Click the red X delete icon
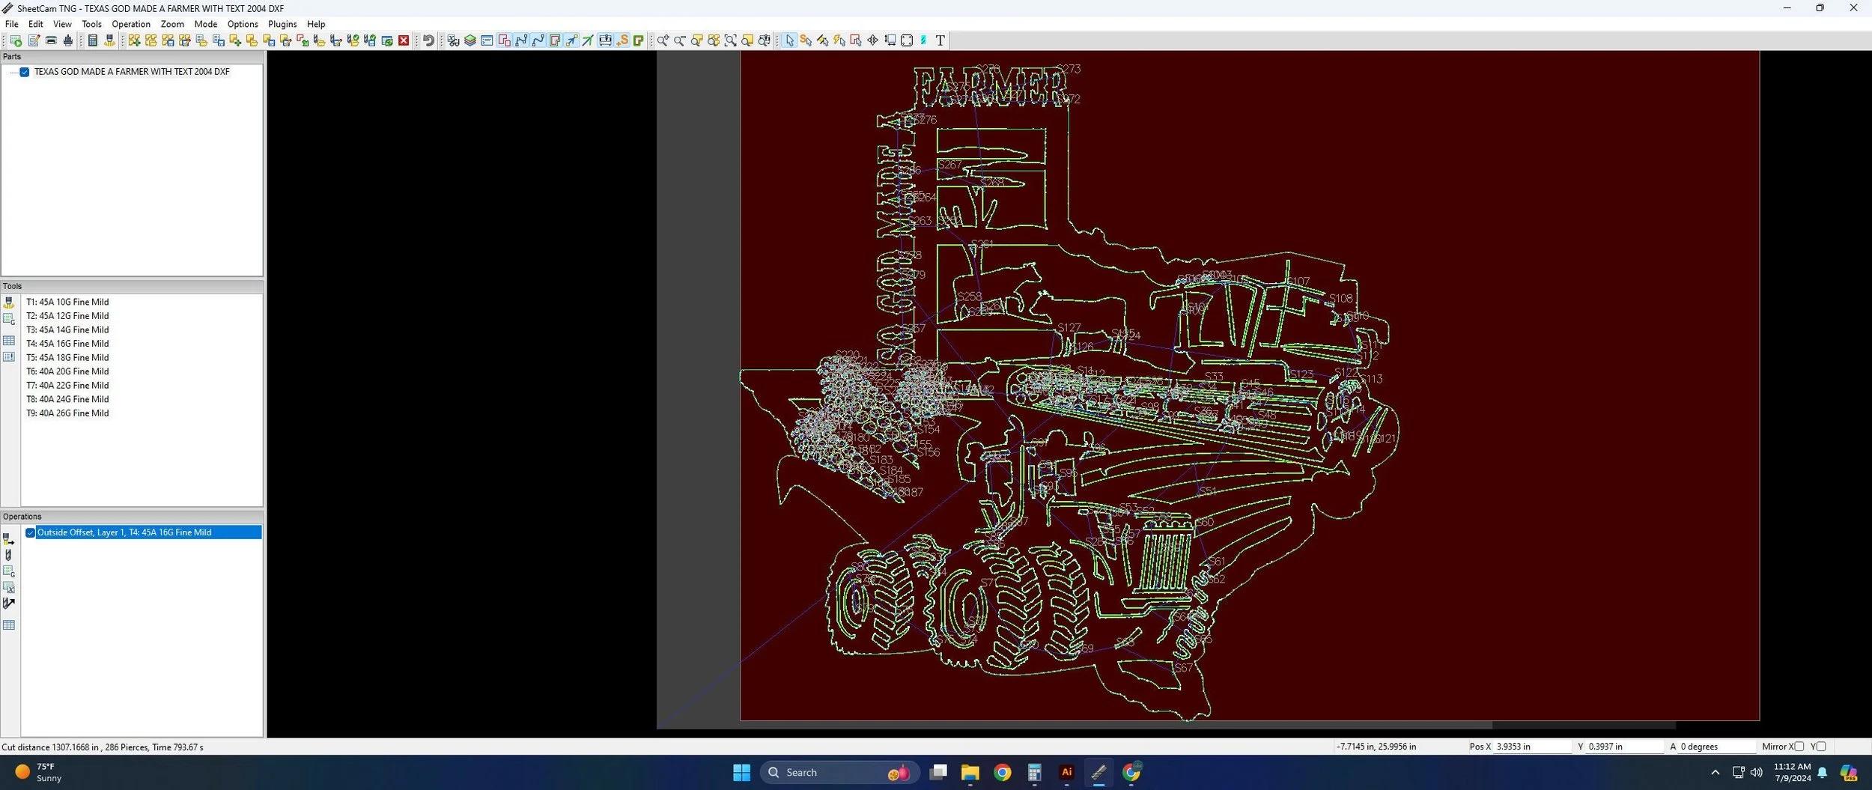This screenshot has width=1872, height=790. point(404,40)
